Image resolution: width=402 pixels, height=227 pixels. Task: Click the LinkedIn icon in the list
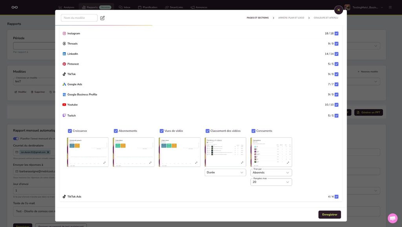tap(64, 54)
